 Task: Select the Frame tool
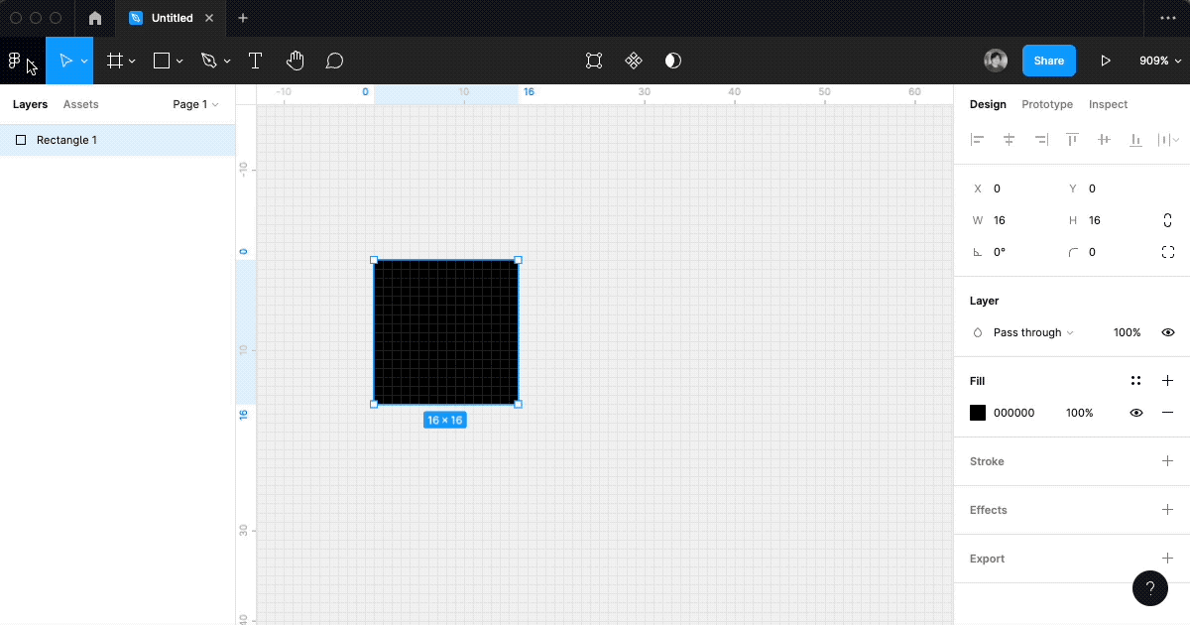[x=115, y=61]
